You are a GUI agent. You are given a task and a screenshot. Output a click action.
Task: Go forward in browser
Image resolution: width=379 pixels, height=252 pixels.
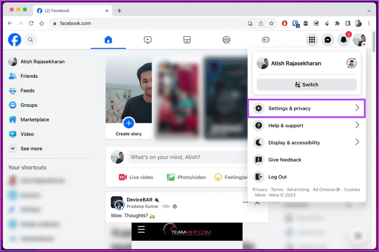20,23
